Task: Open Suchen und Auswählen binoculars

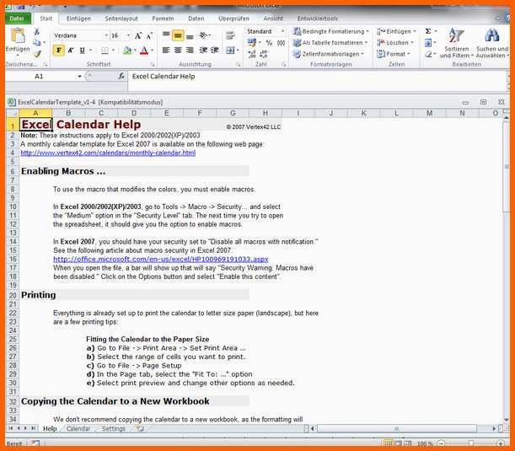Action: 492,43
